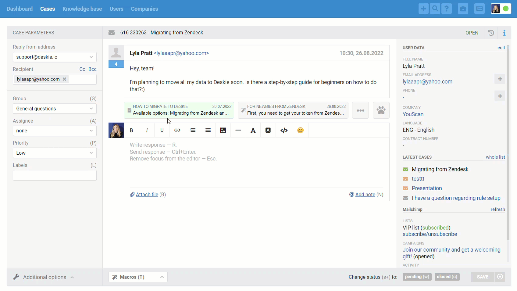Insert image into response
517x291 pixels.
click(x=223, y=130)
